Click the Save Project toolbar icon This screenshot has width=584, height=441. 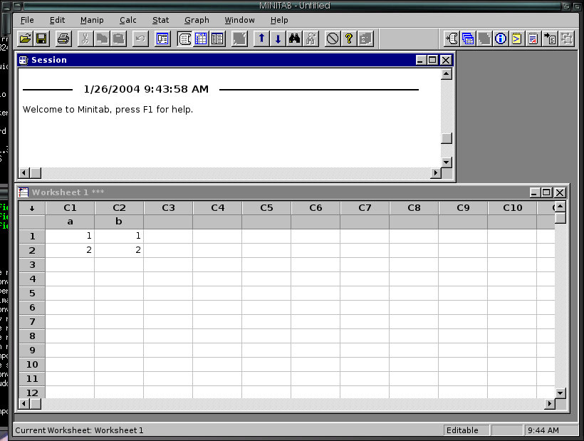pos(41,38)
